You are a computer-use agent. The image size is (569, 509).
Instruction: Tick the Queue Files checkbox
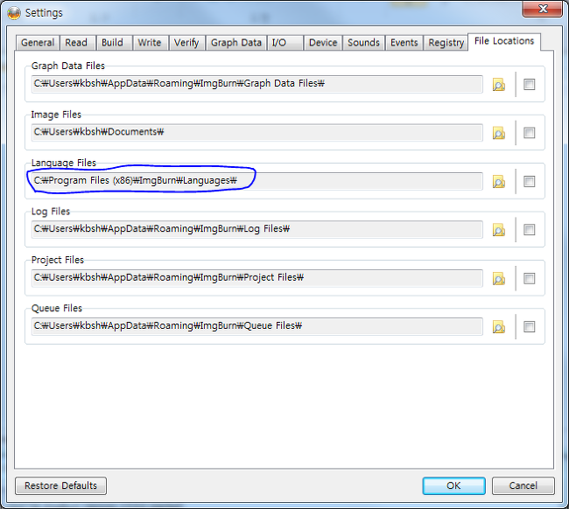point(529,326)
